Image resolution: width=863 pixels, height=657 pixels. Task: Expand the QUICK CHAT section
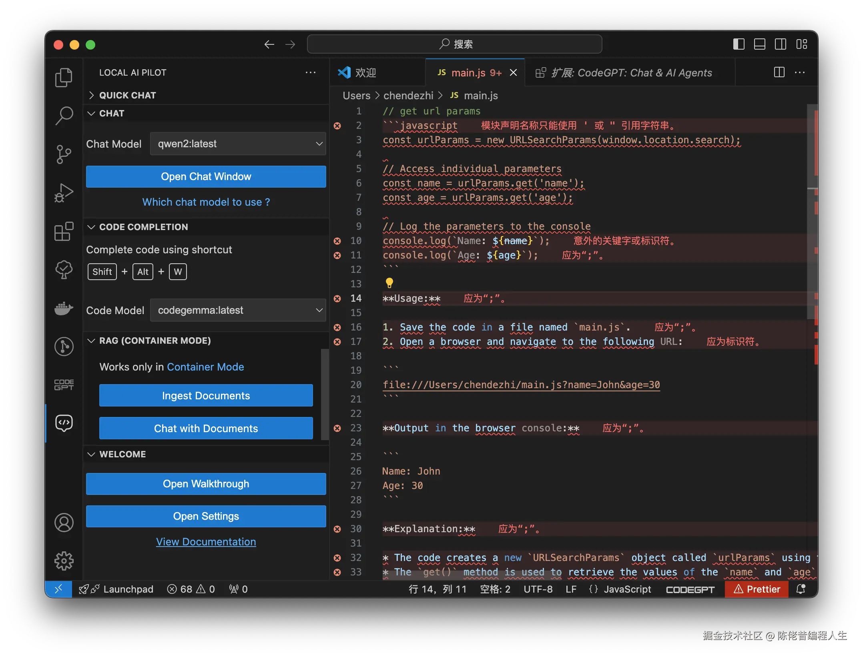point(127,95)
